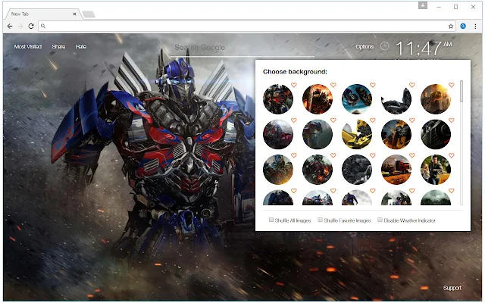Click the Rate link
The image size is (485, 303).
tap(81, 47)
